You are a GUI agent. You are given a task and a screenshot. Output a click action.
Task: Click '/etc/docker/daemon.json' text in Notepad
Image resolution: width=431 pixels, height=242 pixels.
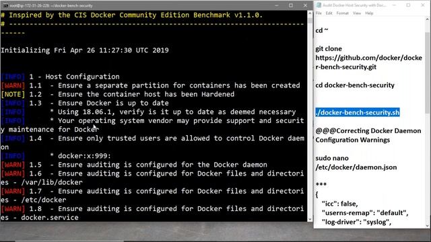click(356, 167)
